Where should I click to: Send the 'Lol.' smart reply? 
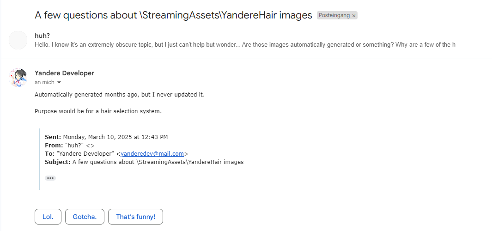[48, 217]
